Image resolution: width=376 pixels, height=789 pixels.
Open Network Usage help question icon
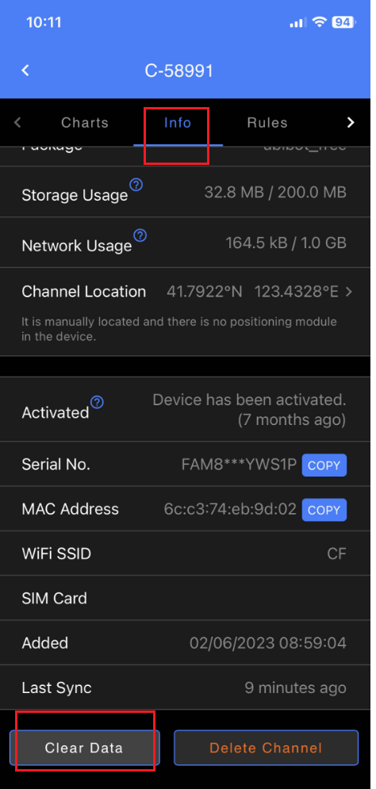click(x=140, y=235)
